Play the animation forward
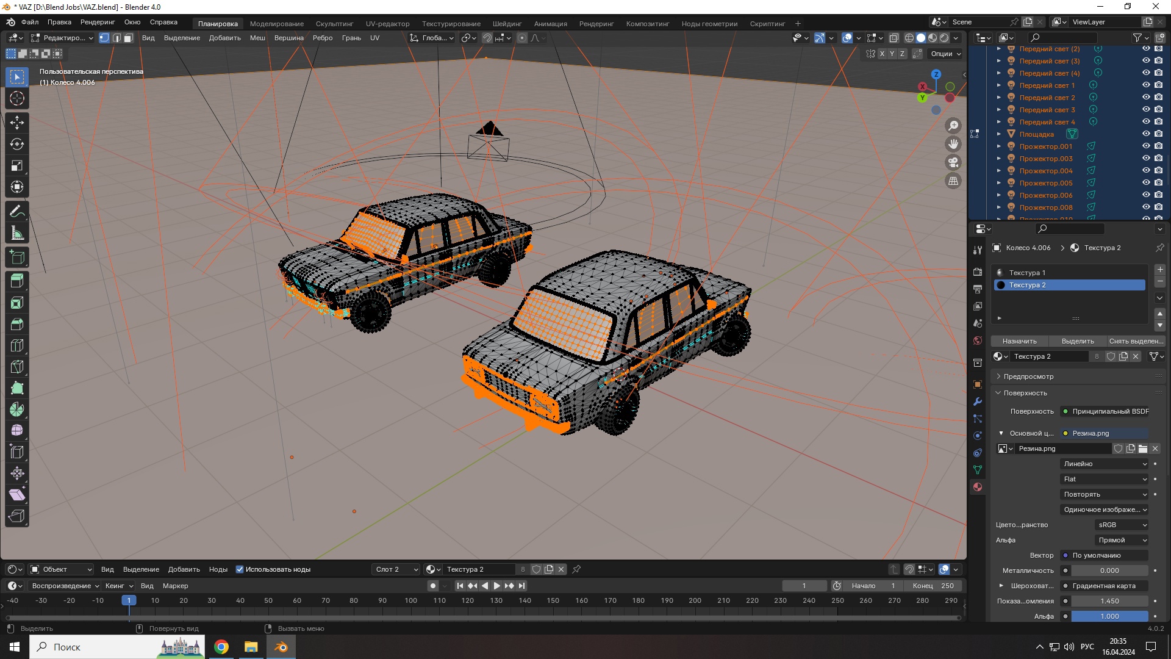 click(496, 586)
